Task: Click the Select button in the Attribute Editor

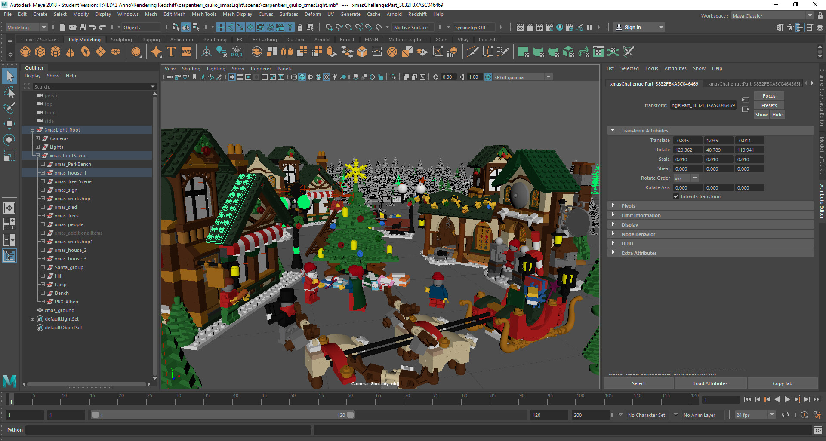Action: click(638, 383)
